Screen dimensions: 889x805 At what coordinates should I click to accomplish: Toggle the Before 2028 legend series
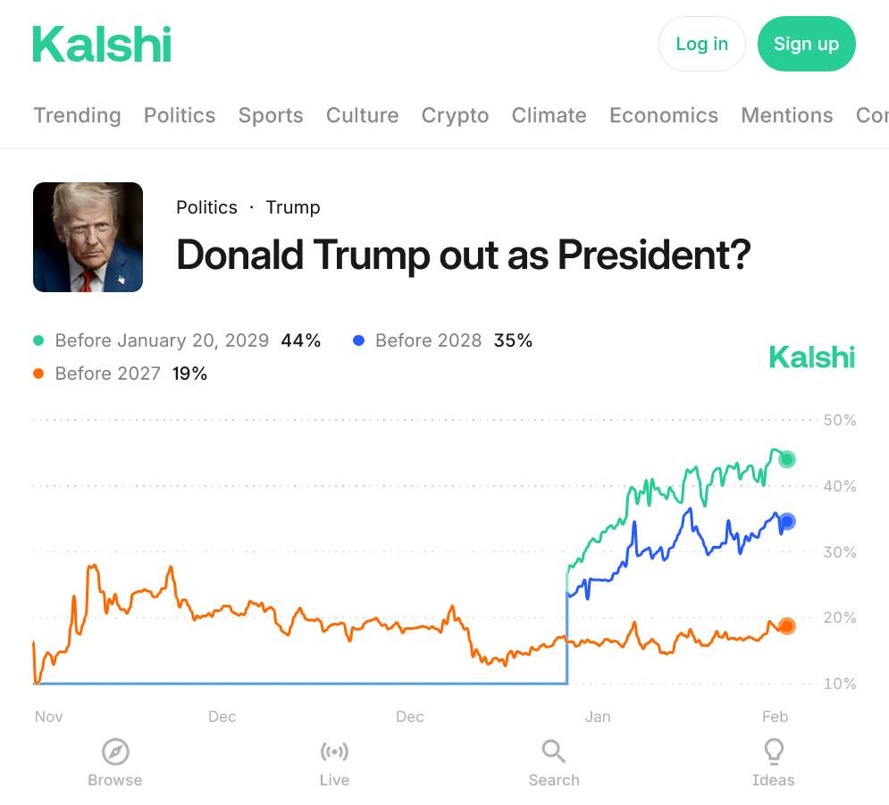coord(428,340)
